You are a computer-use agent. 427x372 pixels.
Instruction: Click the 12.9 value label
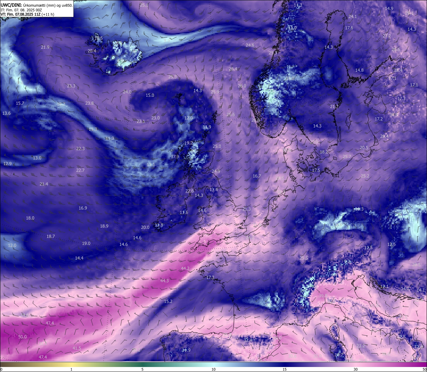[x=7, y=164]
